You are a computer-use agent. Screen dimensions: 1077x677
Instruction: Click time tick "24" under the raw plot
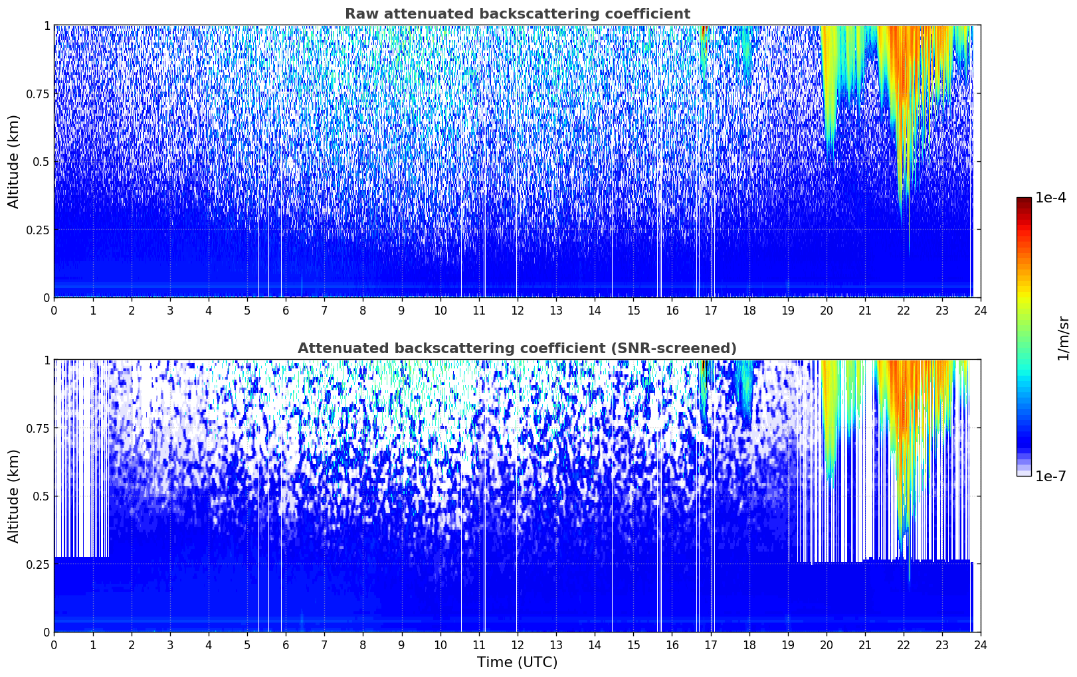[980, 310]
